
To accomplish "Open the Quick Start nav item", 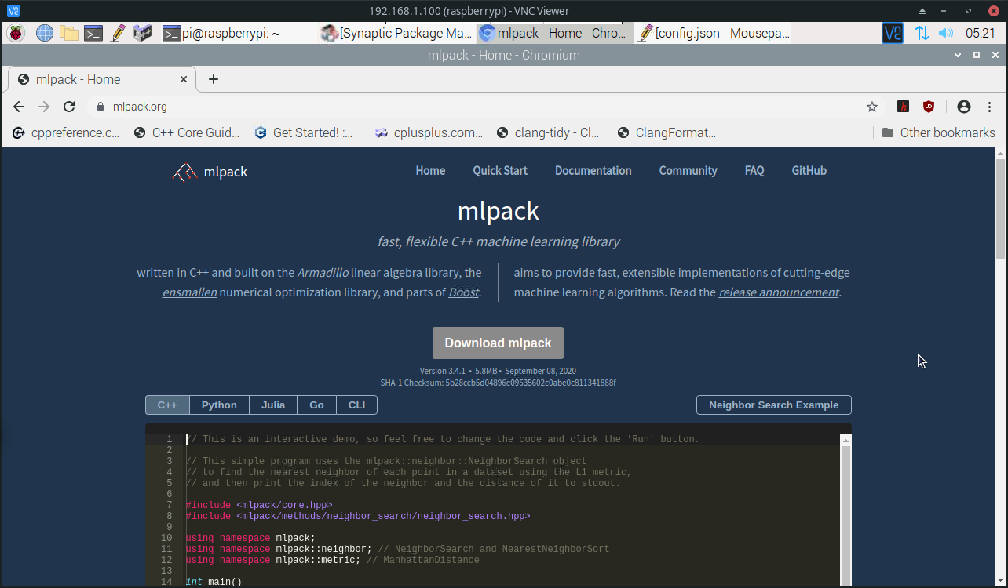I will pos(500,170).
